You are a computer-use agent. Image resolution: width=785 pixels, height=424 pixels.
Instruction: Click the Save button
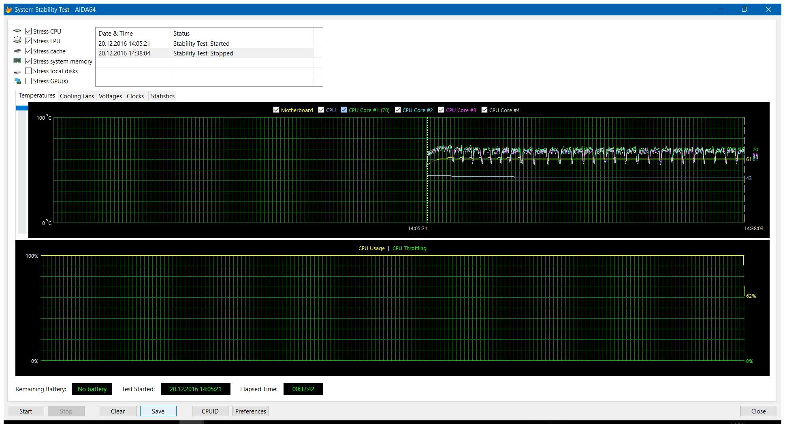coord(158,411)
